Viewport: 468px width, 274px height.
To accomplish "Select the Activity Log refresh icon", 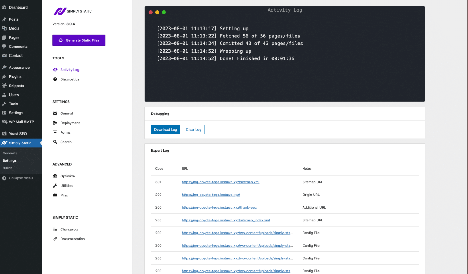I will click(55, 69).
